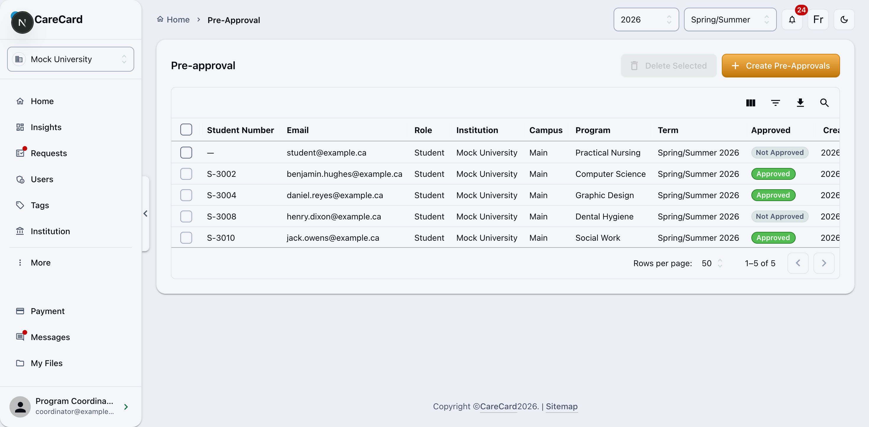Viewport: 869px width, 427px height.
Task: Open Tags in the sidebar
Action: (71, 205)
